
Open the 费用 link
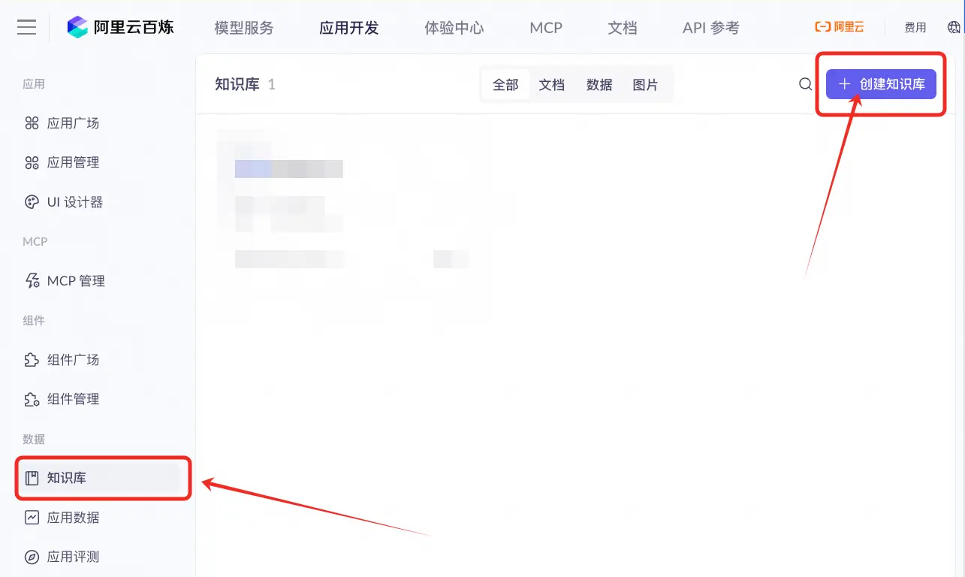(x=915, y=28)
